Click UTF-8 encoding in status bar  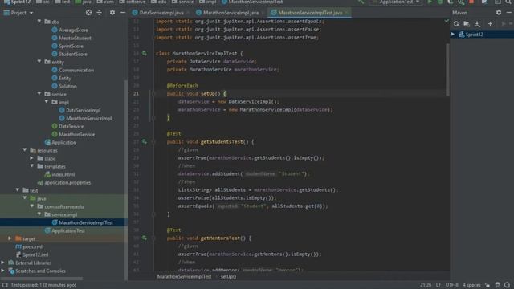451,285
